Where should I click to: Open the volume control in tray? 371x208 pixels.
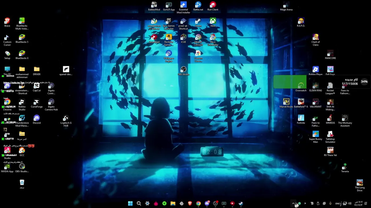click(x=350, y=203)
